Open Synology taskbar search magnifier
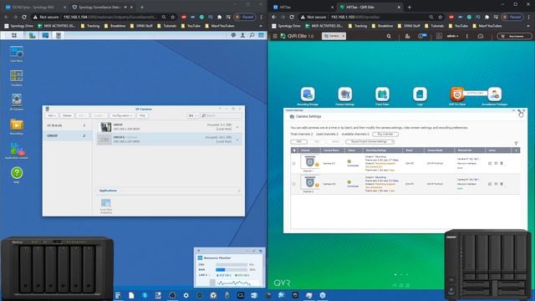The image size is (535, 301). [x=252, y=35]
